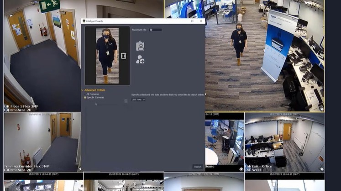Image resolution: width=341 pixels, height=191 pixels.
Task: Click the PTZ icon on Dome camera
Action: [241, 169]
